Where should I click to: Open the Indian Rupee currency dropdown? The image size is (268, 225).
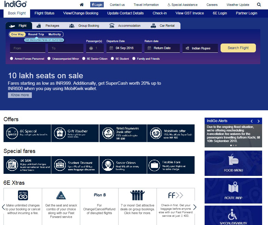tap(200, 48)
